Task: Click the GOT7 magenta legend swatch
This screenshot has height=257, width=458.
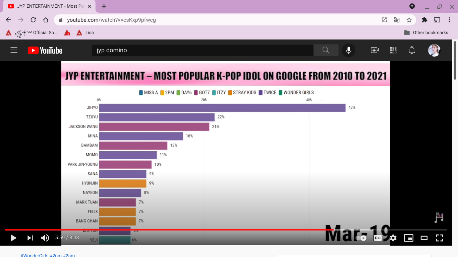Action: pos(195,93)
